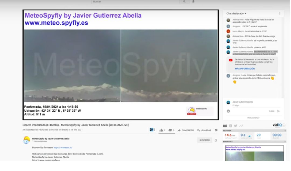Open the chat three-dot options menu
291x171 pixels.
point(280,13)
